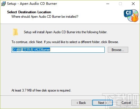Go back with the < Back button
The image size is (140, 109).
[81, 103]
